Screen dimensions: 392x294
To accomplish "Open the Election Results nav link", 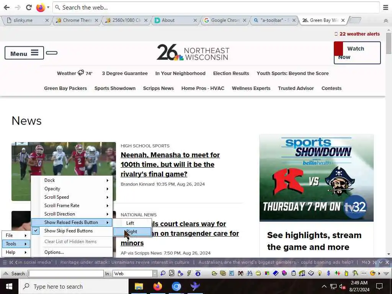I will 231,73.
